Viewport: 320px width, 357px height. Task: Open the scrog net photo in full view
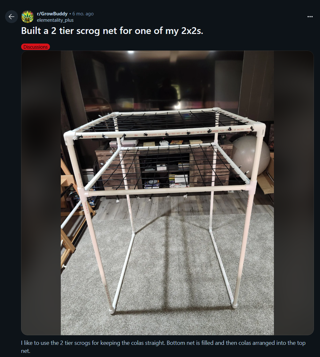pyautogui.click(x=167, y=193)
